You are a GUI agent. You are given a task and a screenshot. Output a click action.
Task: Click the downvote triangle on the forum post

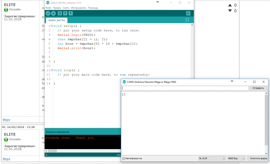tap(230, 11)
